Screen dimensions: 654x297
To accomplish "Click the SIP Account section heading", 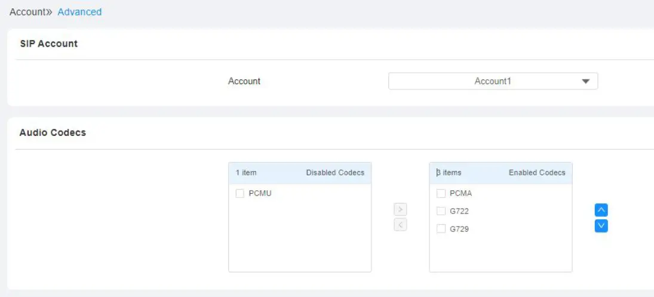I will (49, 44).
